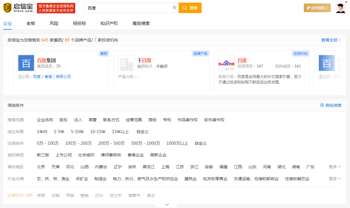Choose 0万 - 100万 registered capital

48,143
